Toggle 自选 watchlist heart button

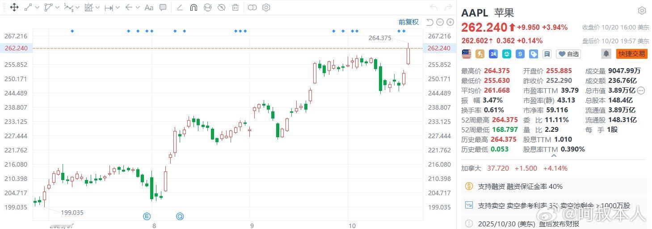(x=568, y=54)
